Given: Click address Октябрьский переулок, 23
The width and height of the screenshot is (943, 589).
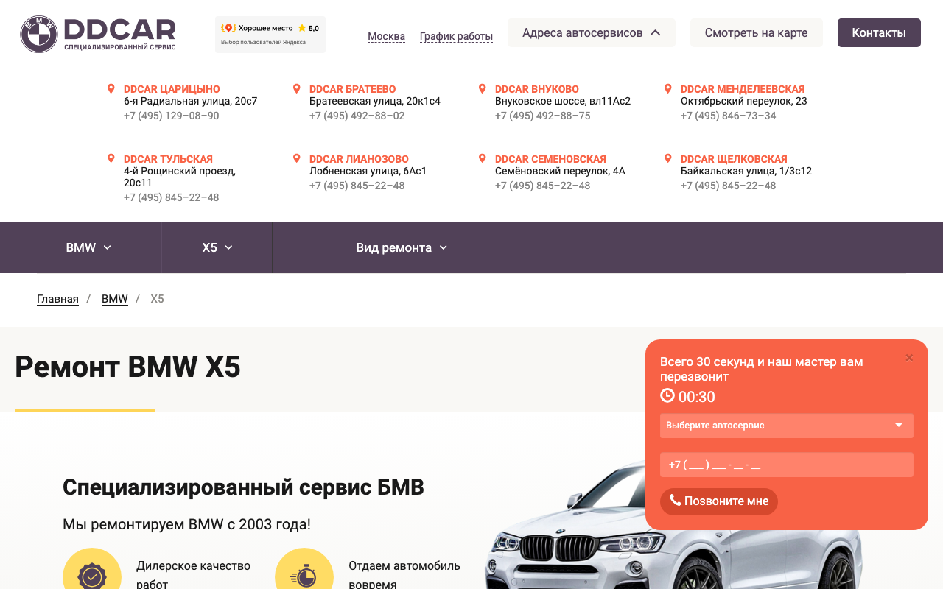Looking at the screenshot, I should click(x=744, y=101).
